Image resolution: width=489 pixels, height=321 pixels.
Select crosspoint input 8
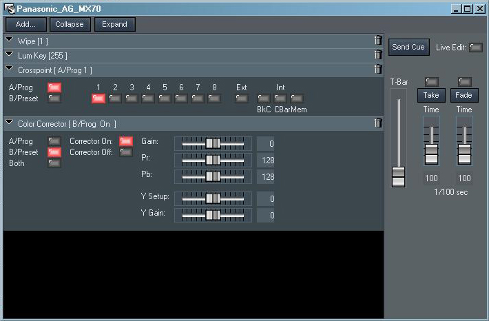point(214,99)
